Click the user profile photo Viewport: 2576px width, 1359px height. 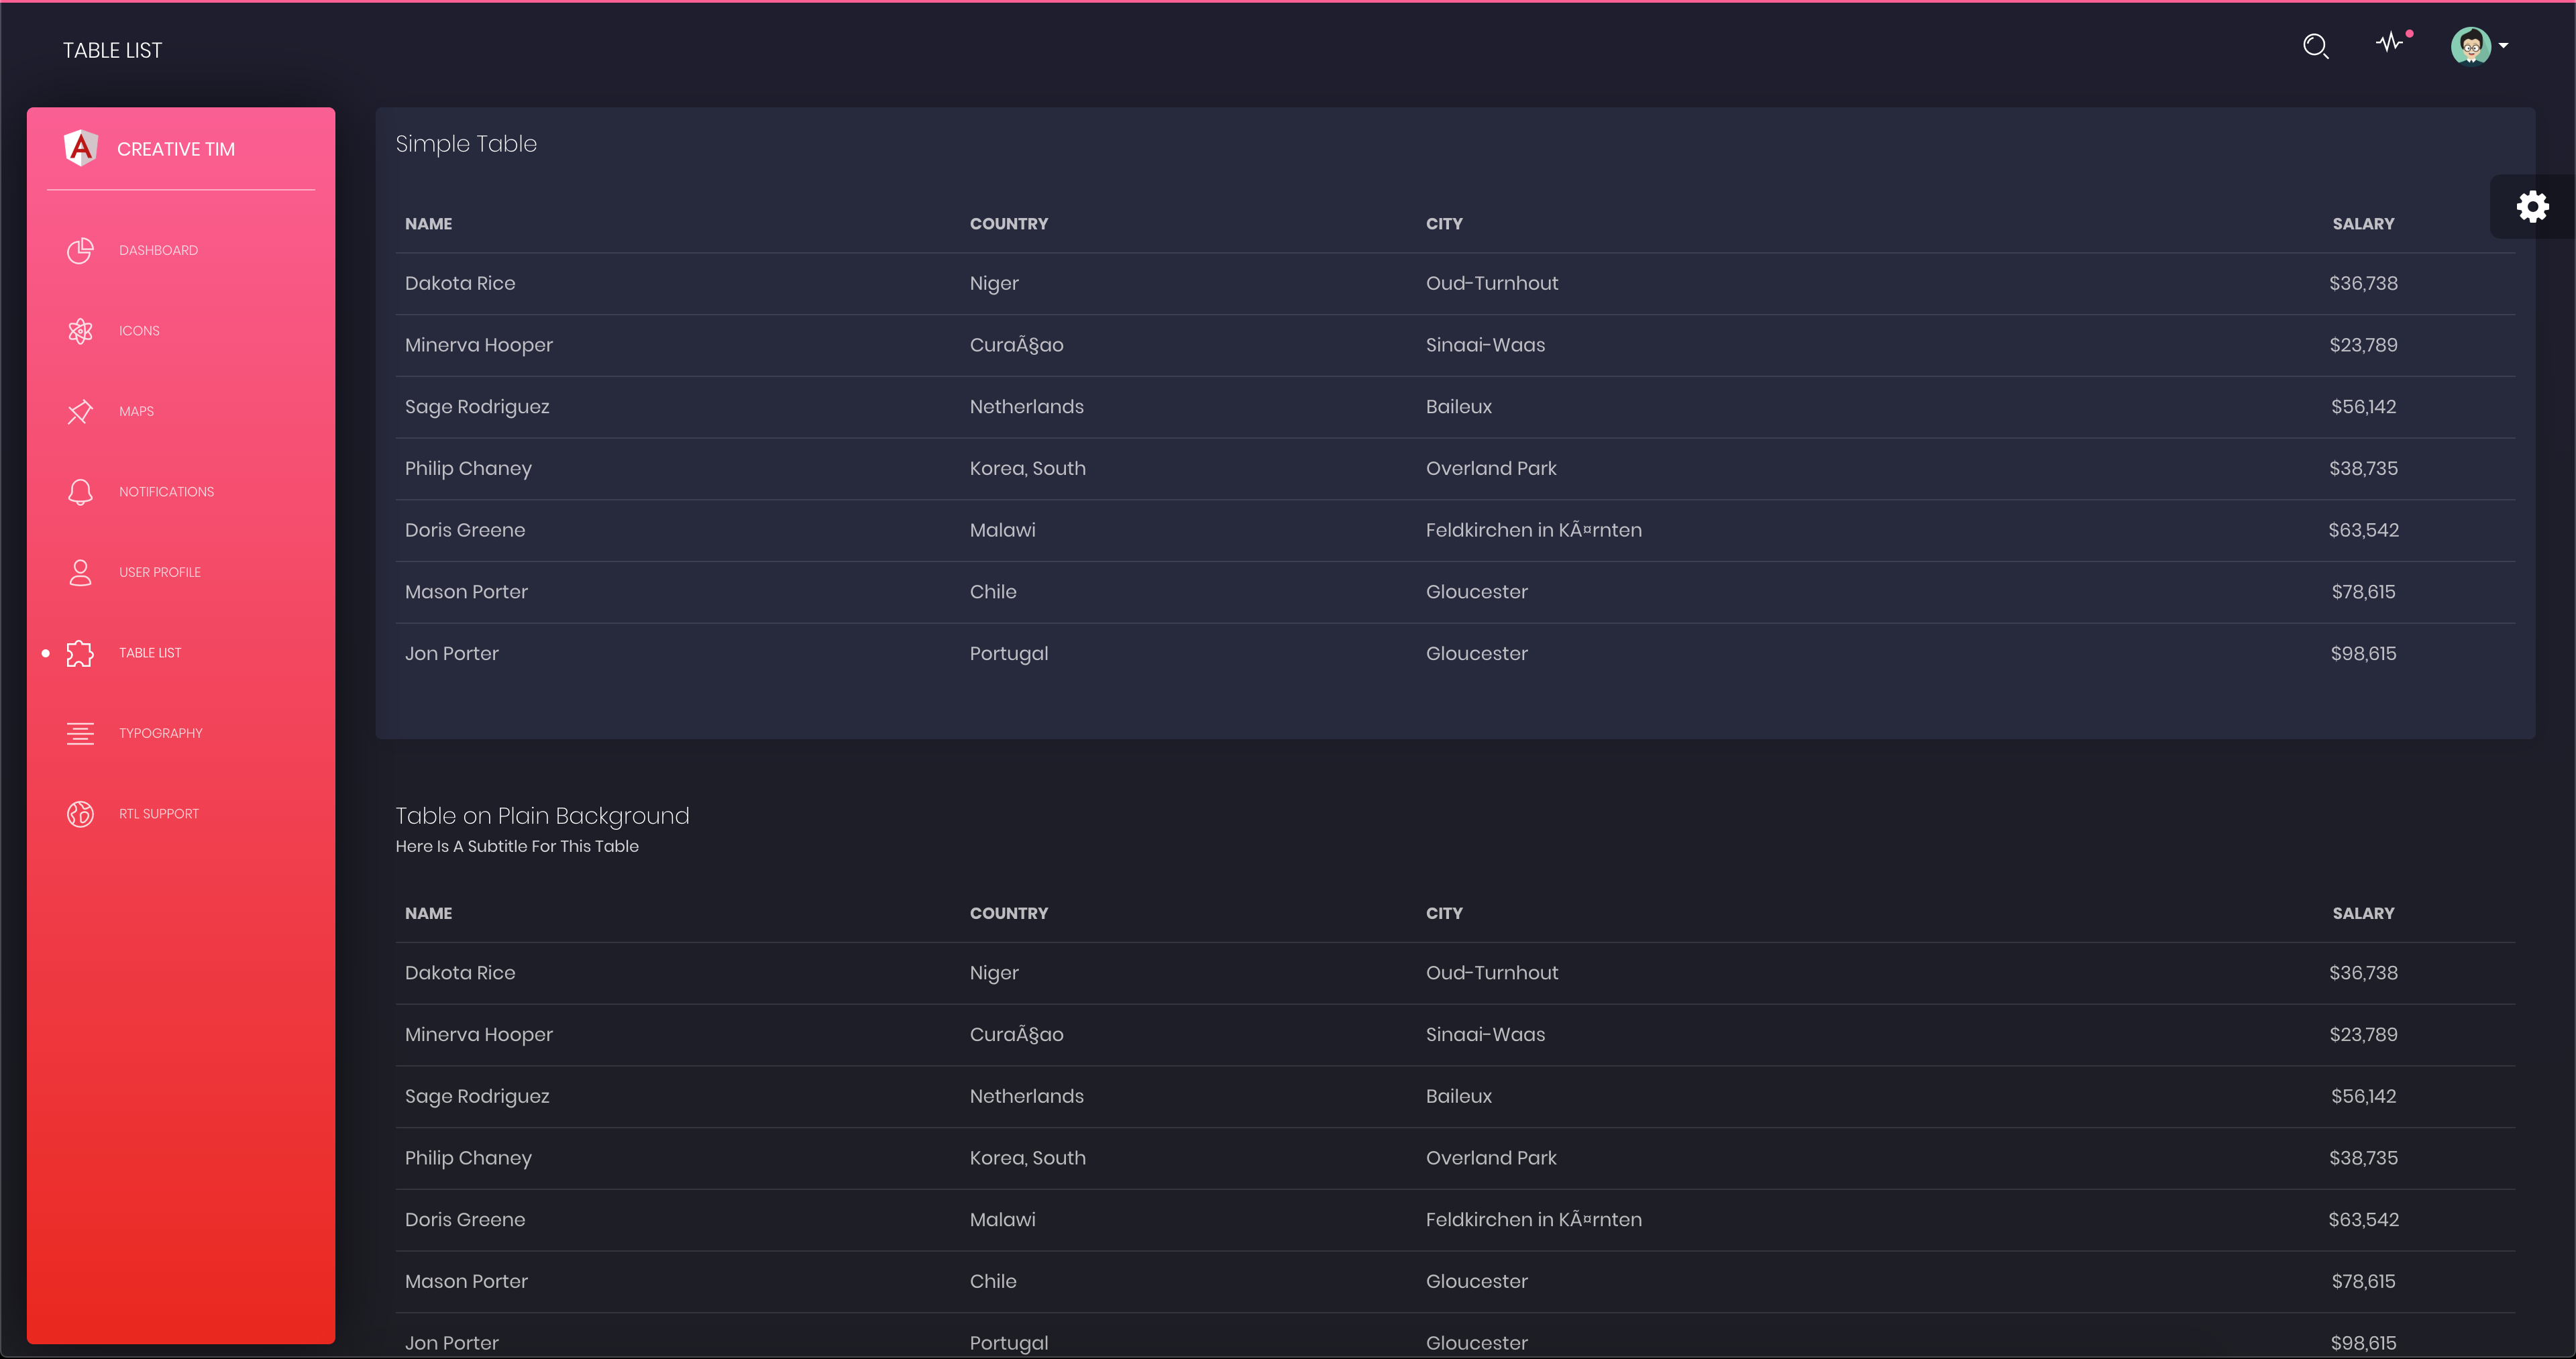point(2470,45)
